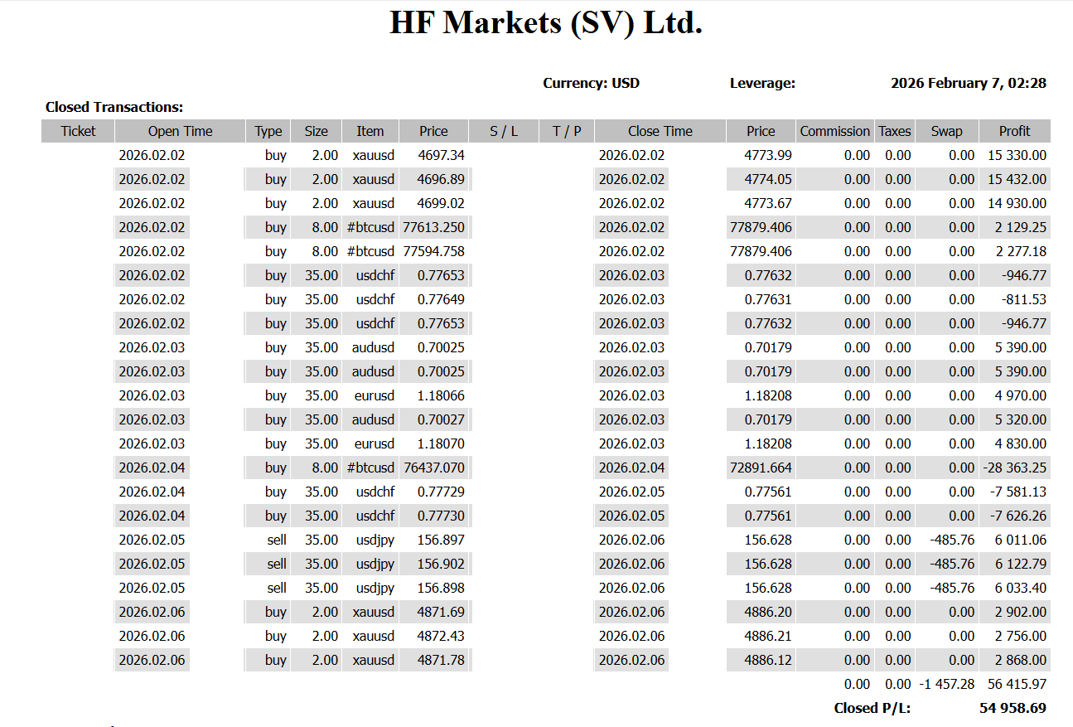The height and width of the screenshot is (727, 1073).
Task: Select the T / P column header
Action: (x=567, y=131)
